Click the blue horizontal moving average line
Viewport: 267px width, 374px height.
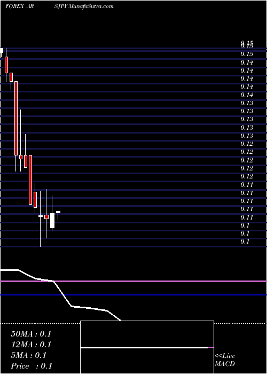[x=133, y=295]
